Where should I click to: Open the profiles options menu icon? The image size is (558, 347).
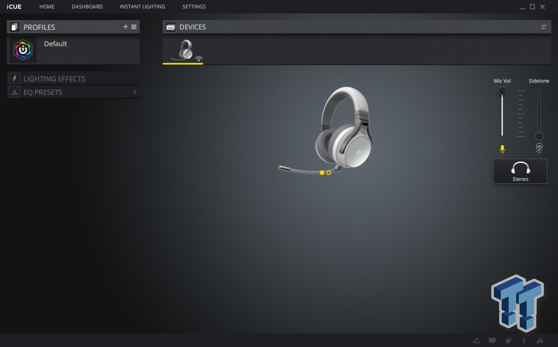point(134,27)
